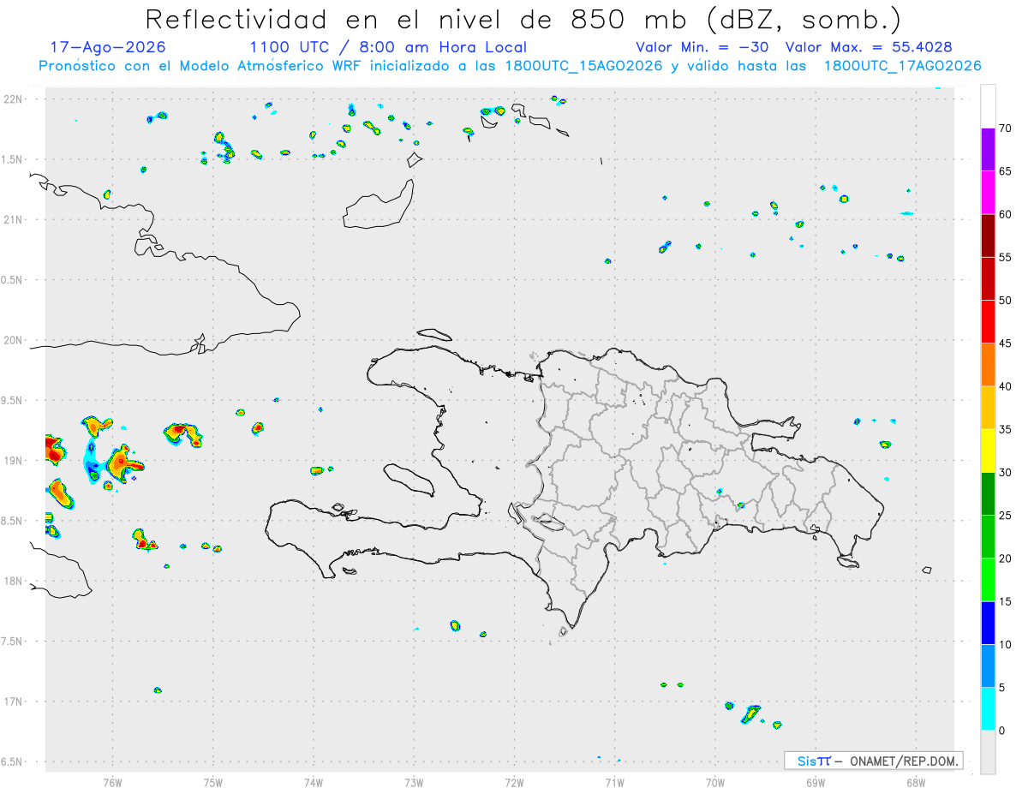
Task: Click the colorbar value label "30"
Action: click(1006, 472)
